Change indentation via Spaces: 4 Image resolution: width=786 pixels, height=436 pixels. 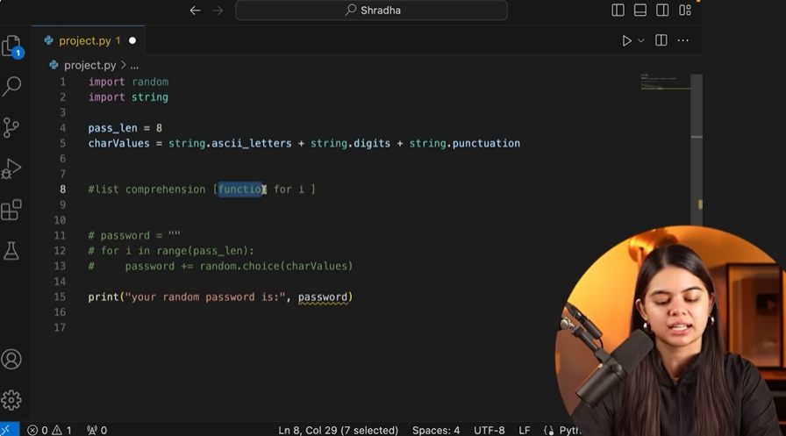(x=436, y=430)
